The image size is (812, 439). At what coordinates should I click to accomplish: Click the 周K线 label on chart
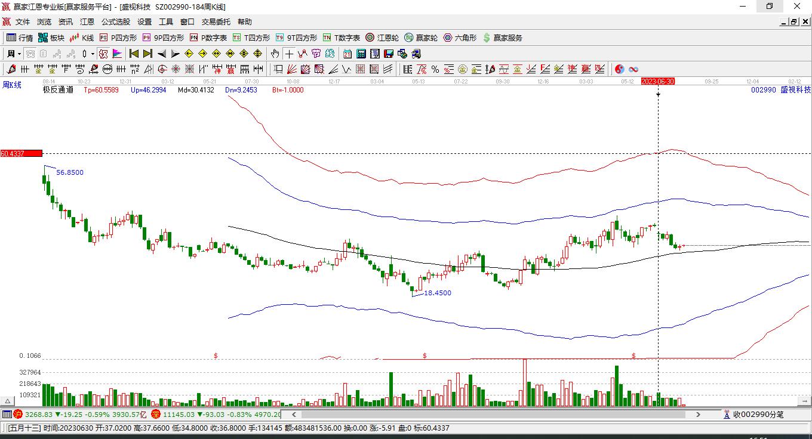click(12, 85)
